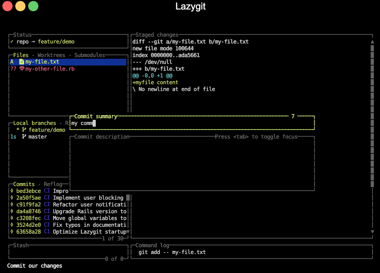380x273 pixels.
Task: Click the '+++ b/my-file.txt' diff line
Action: [x=158, y=69]
